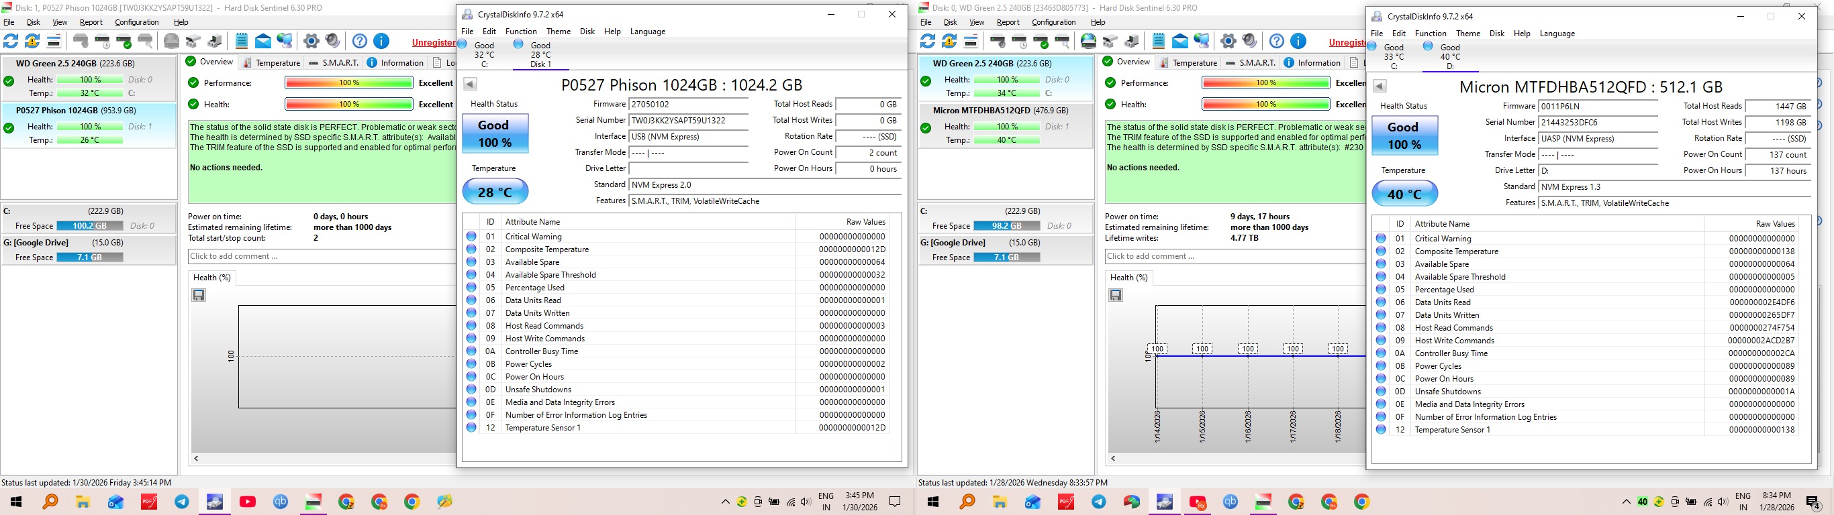This screenshot has height=515, width=1834.
Task: Click the 100.2 GB free space bar
Action: [90, 226]
